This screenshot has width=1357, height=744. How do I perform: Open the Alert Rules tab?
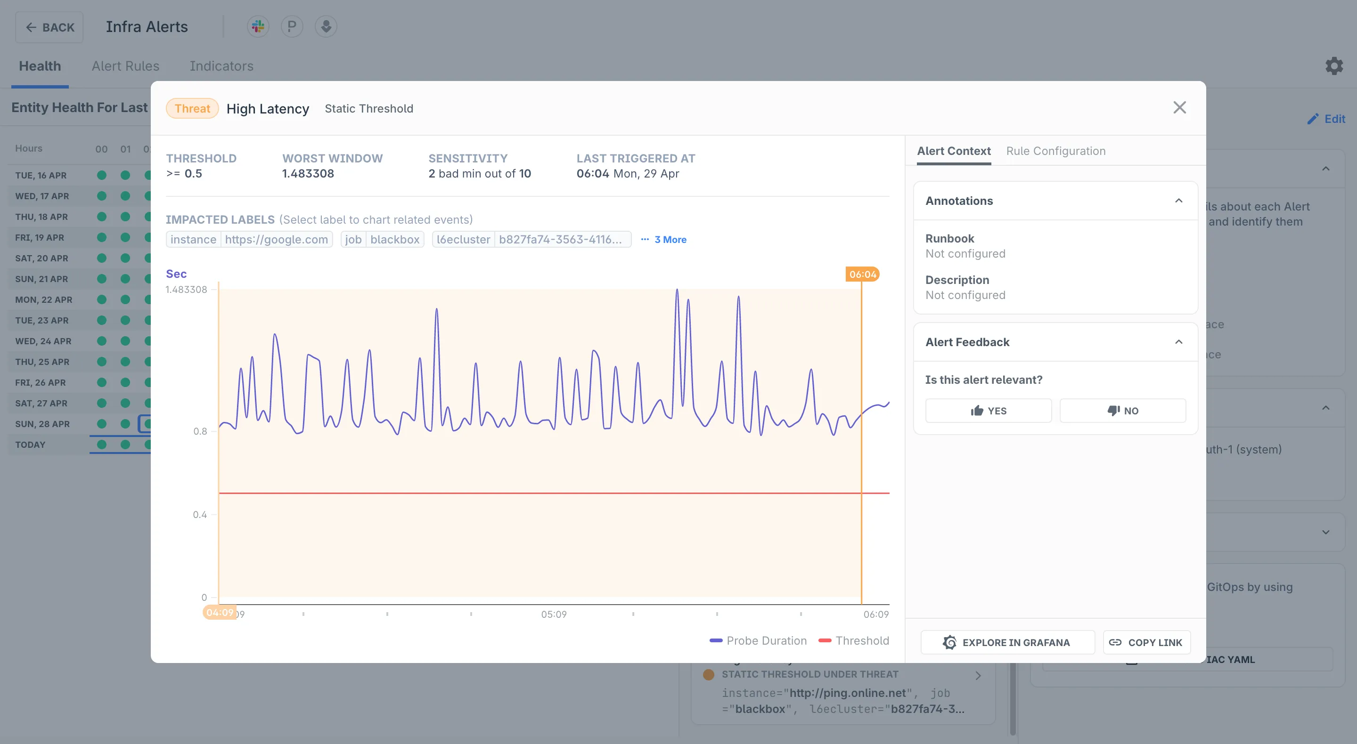(125, 66)
